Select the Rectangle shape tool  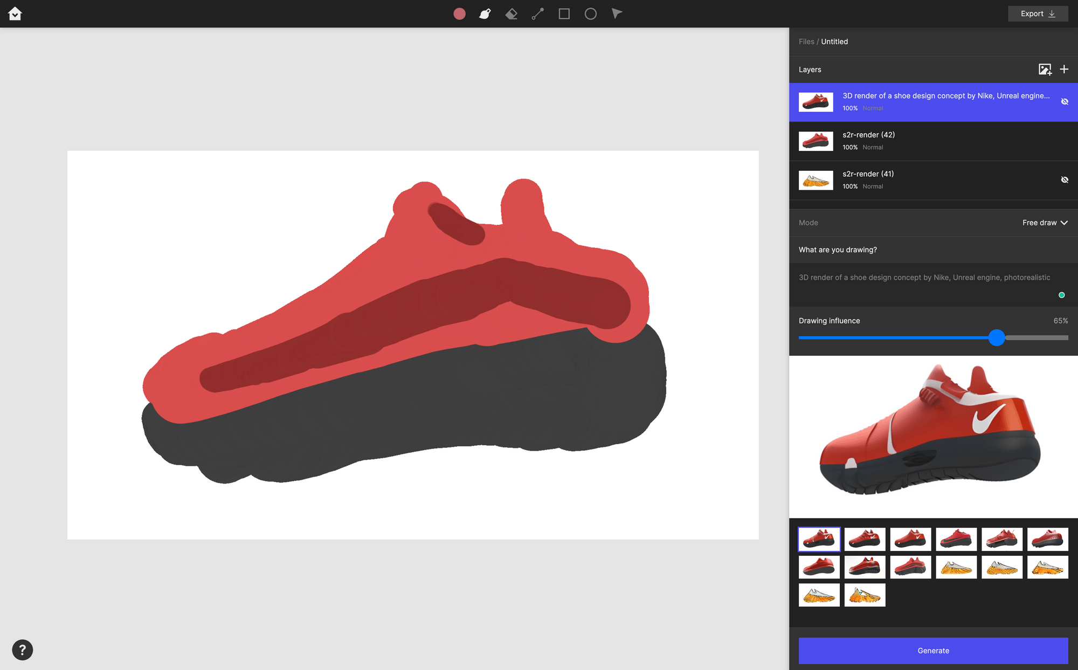pyautogui.click(x=564, y=13)
